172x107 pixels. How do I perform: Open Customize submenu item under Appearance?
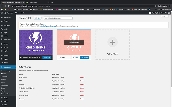[x=4, y=77]
